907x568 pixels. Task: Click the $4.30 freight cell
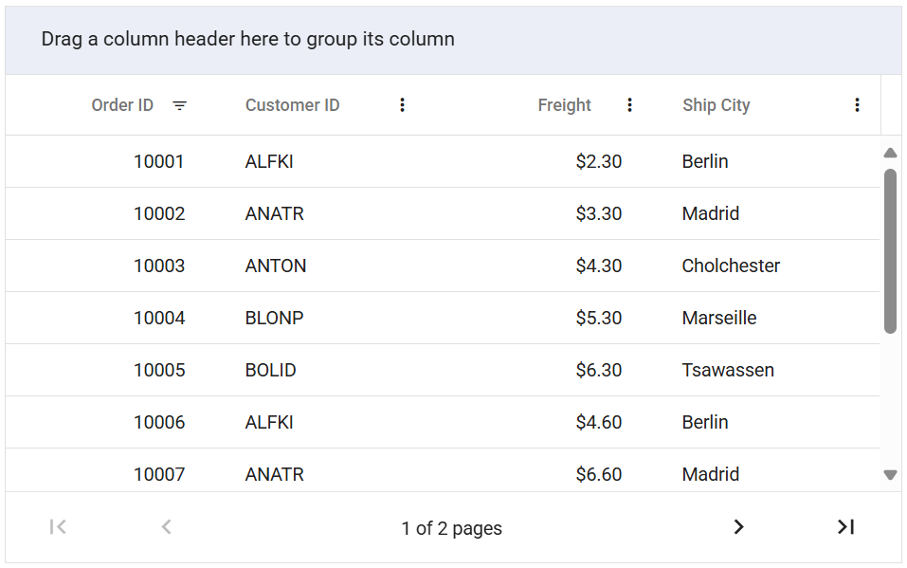tap(599, 266)
